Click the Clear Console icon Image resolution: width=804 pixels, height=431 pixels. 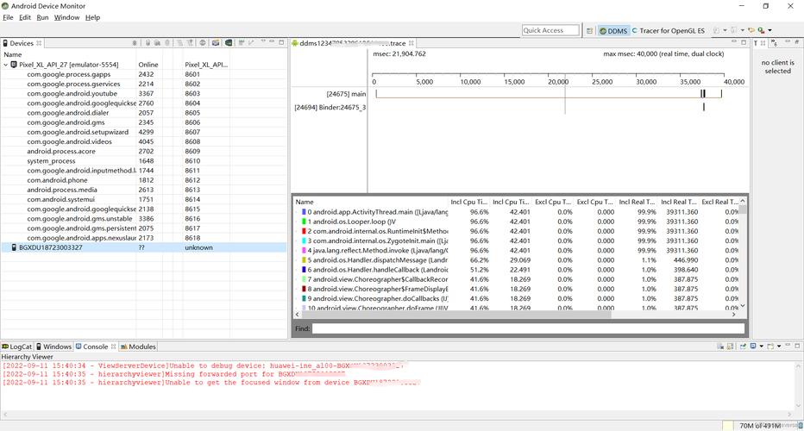[x=720, y=347]
